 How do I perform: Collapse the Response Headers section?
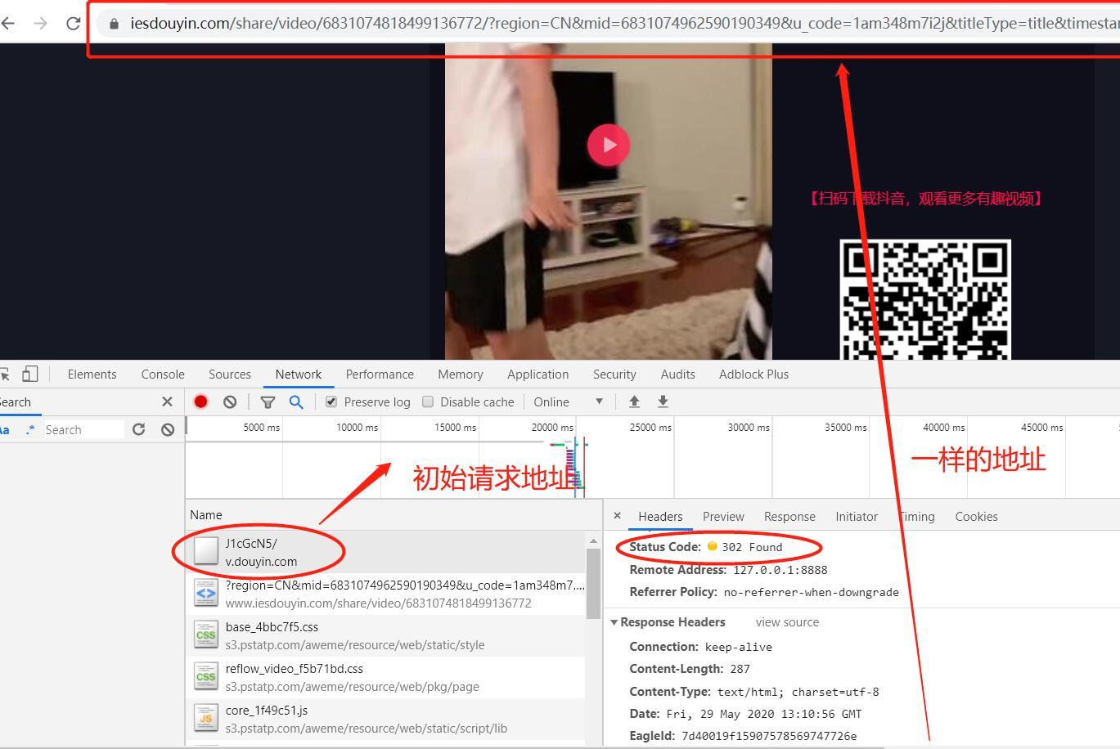coord(614,622)
